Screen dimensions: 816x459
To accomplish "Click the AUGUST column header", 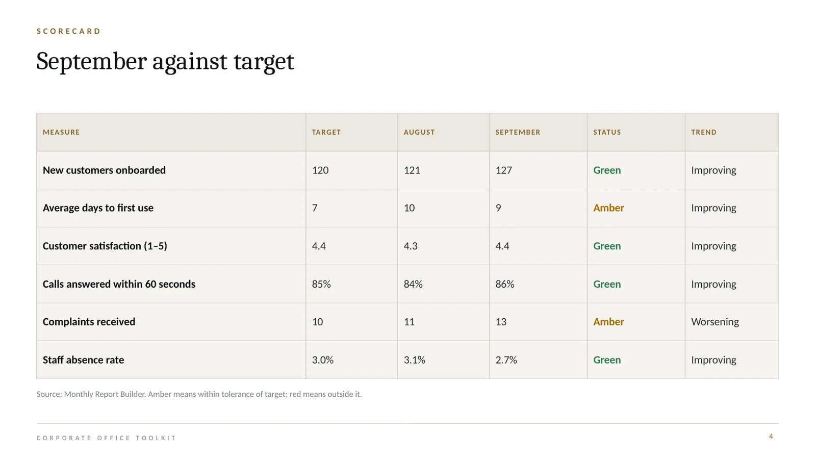I will coord(419,132).
